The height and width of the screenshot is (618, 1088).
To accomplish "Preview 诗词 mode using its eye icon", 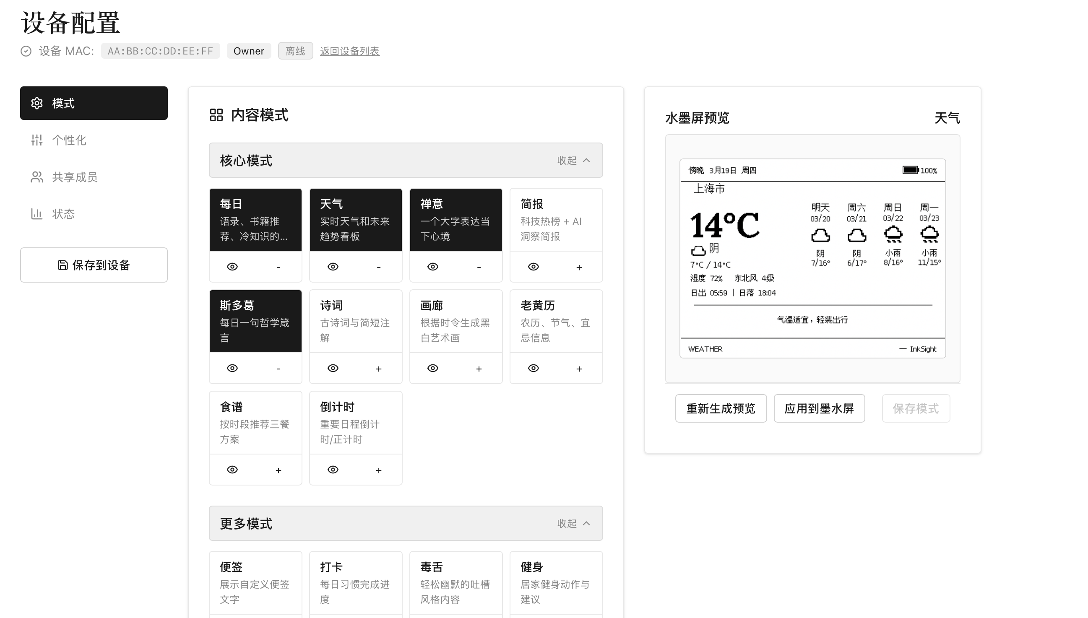I will pyautogui.click(x=333, y=368).
